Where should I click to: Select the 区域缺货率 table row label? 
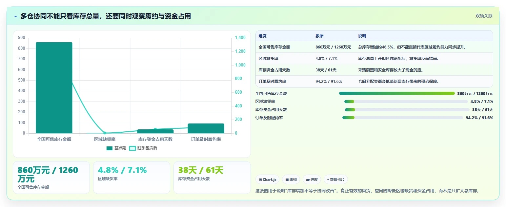coord(268,59)
